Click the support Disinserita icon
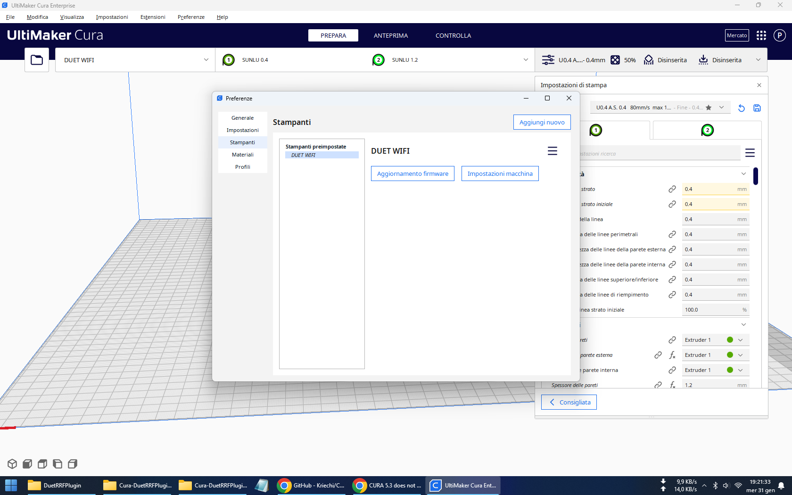The width and height of the screenshot is (792, 495). point(649,60)
